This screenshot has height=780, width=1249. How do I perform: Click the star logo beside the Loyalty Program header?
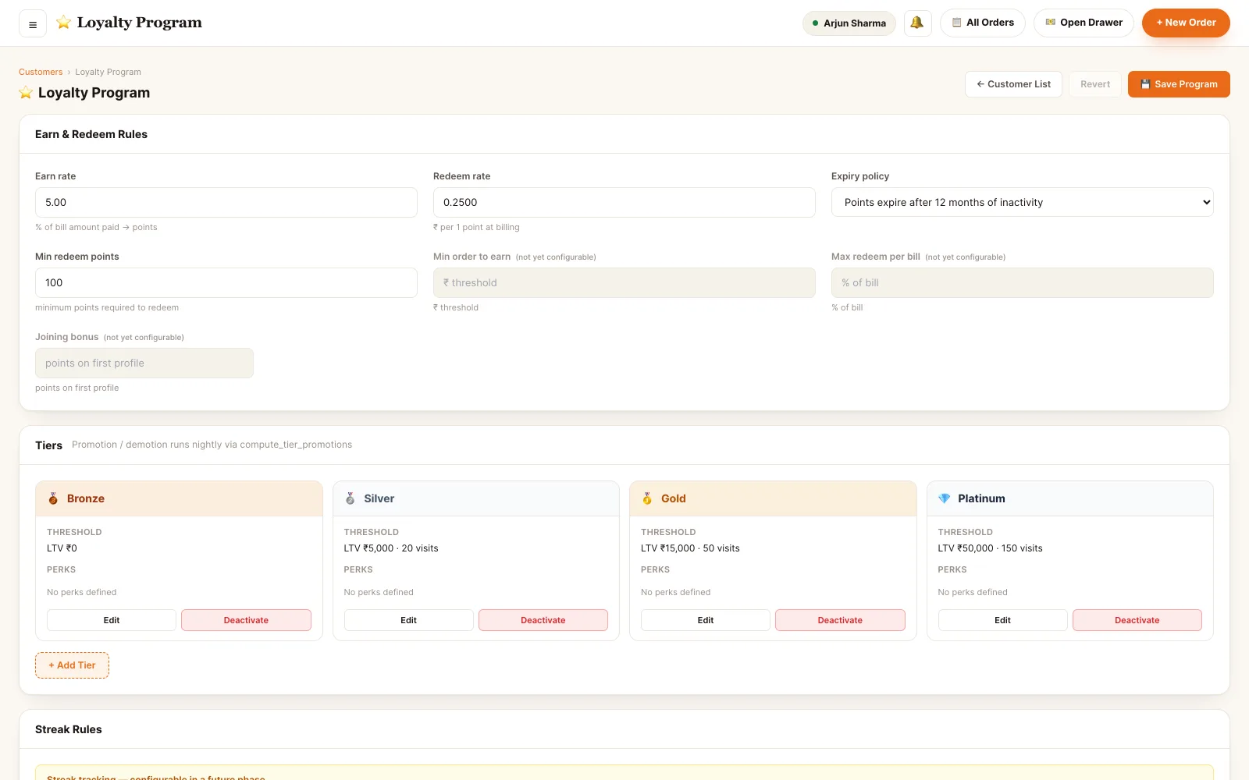click(64, 23)
